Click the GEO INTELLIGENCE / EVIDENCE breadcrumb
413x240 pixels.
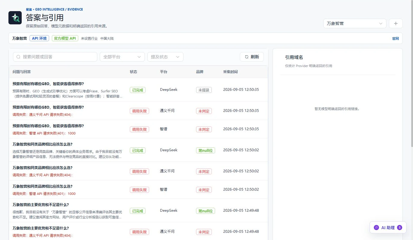[x=59, y=9]
